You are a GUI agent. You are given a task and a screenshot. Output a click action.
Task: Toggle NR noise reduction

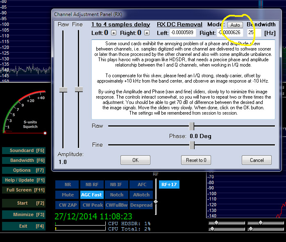click(x=67, y=184)
